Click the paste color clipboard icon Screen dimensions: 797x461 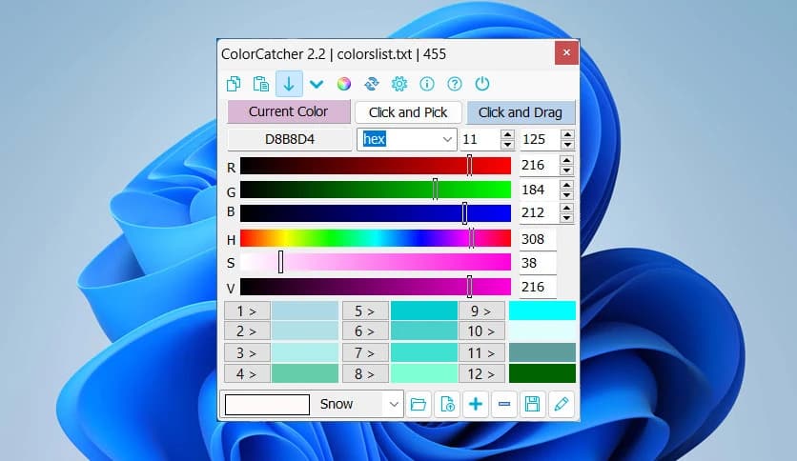click(261, 84)
